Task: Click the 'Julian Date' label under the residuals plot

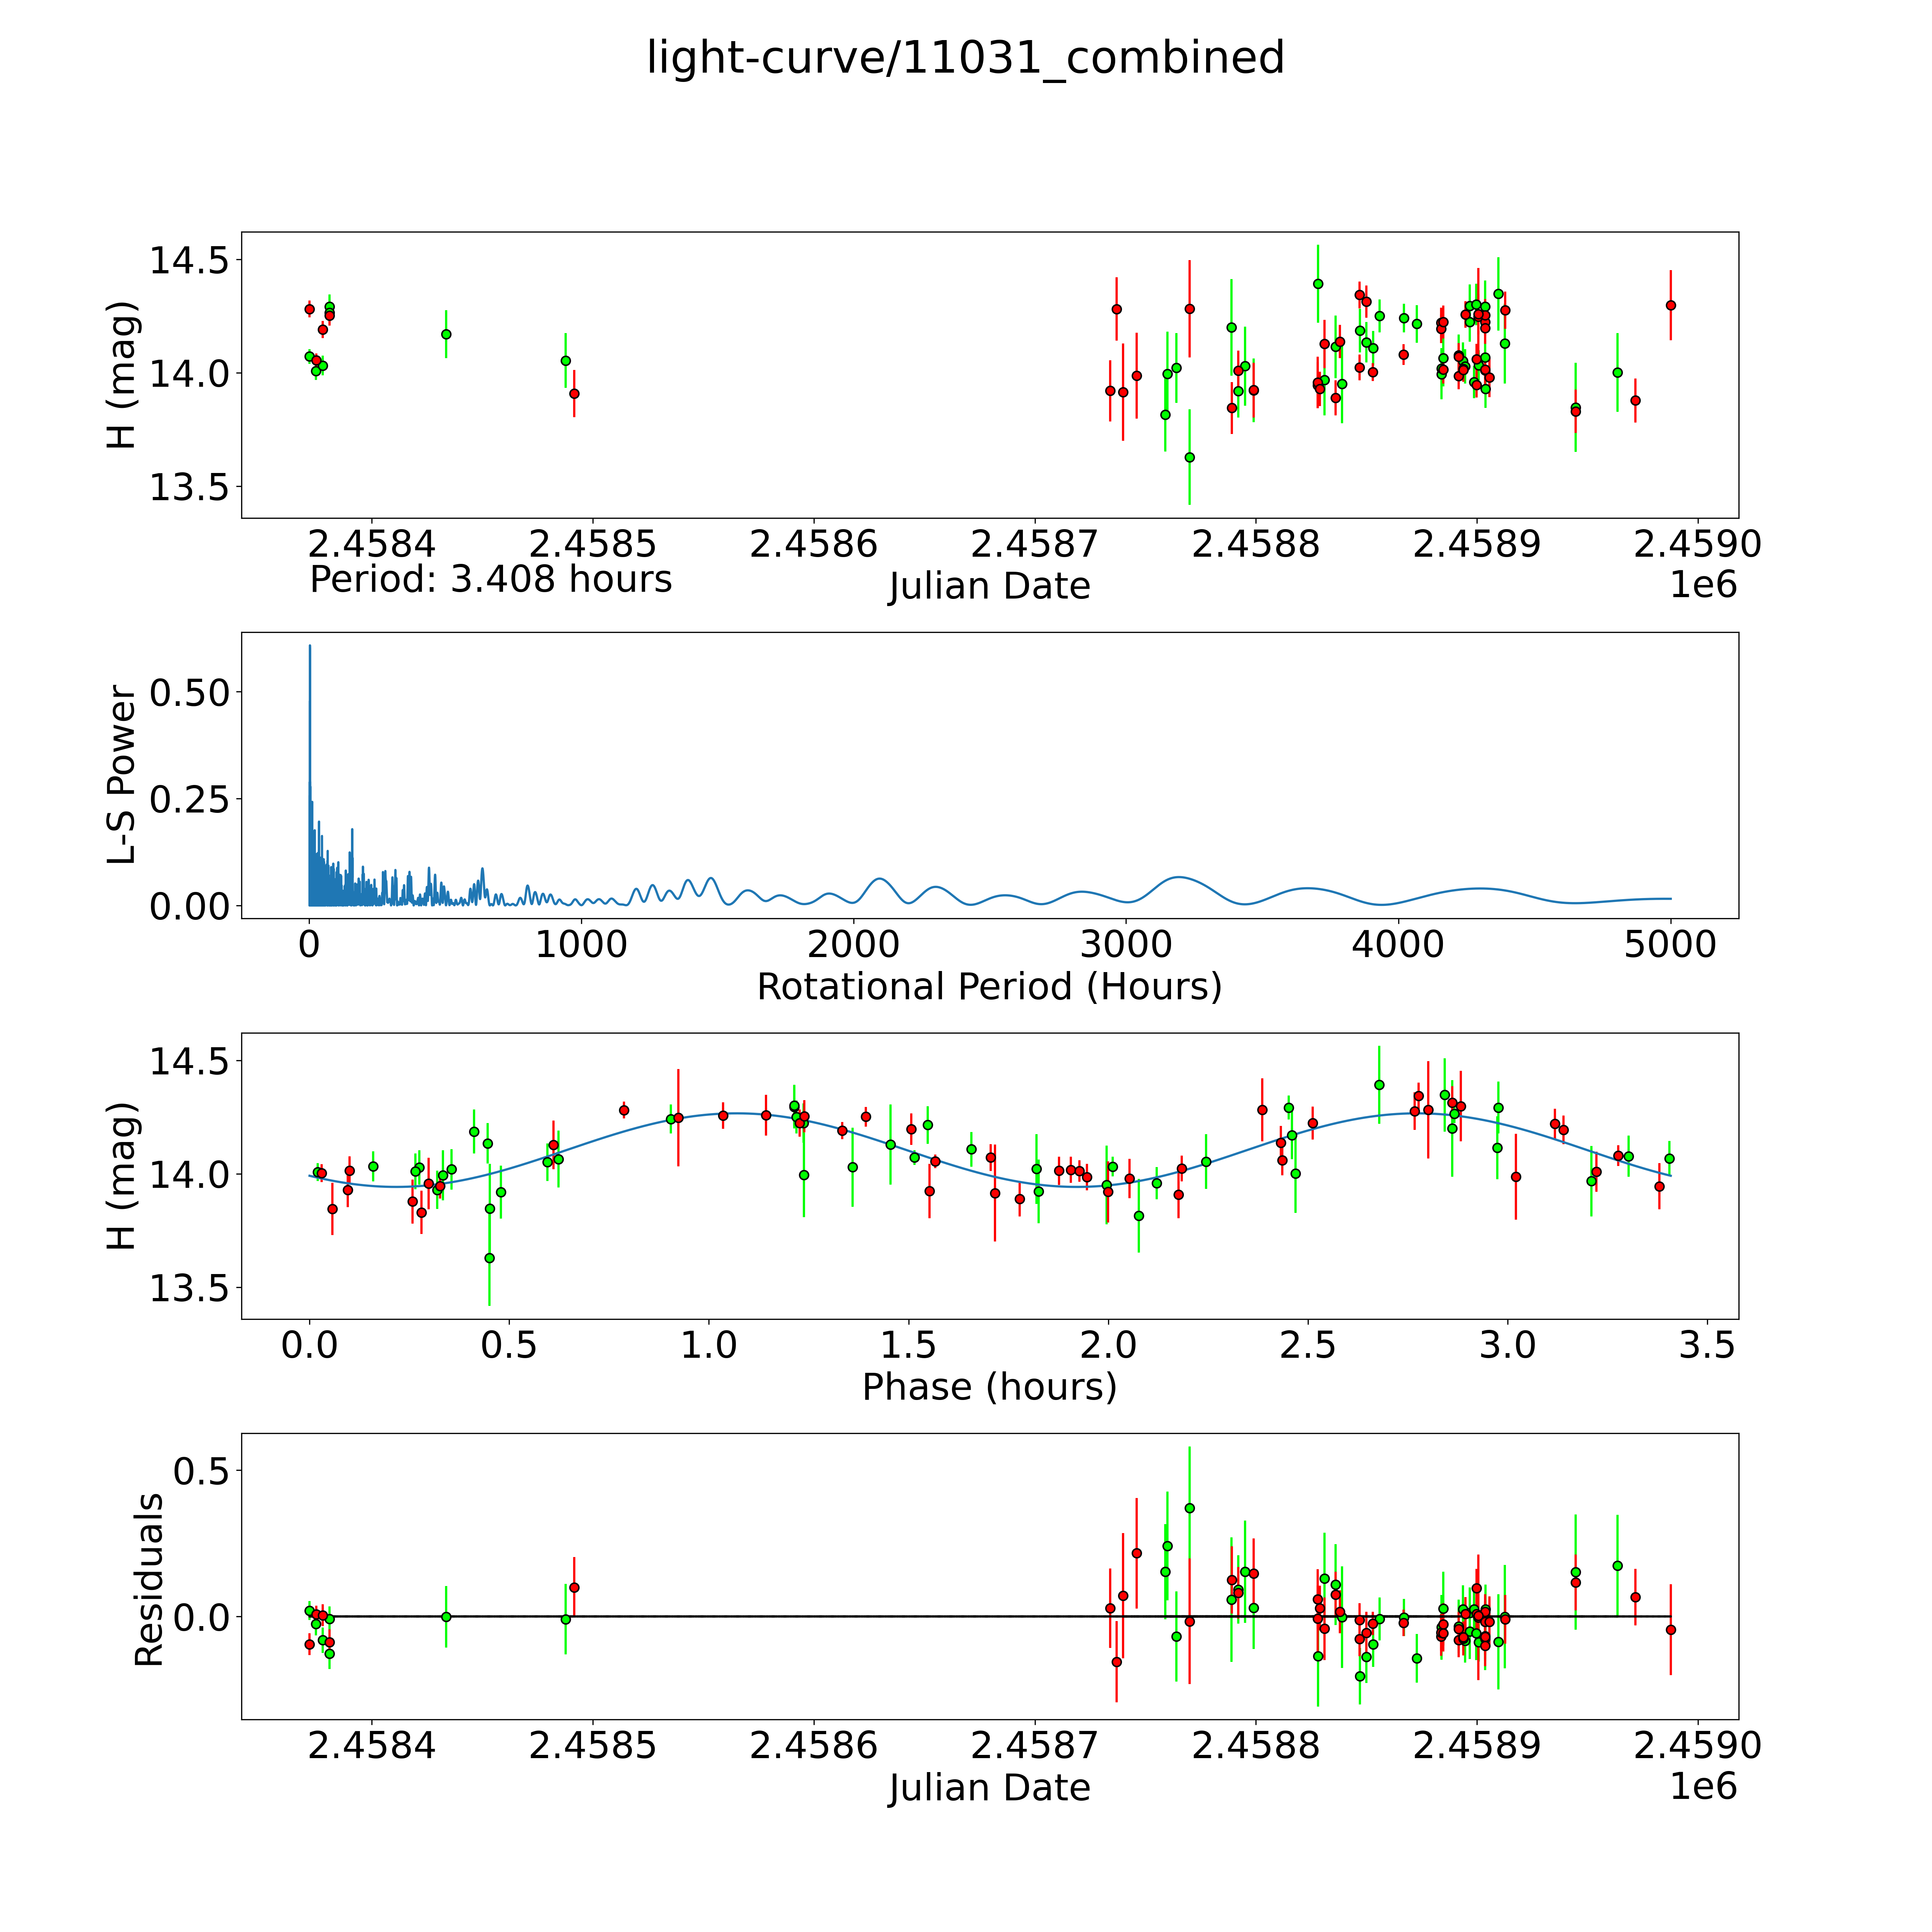Action: tap(989, 1787)
